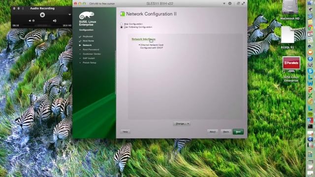The height and width of the screenshot is (177, 315).
Task: Select the Skip Configuration radio button
Action: (x=122, y=24)
